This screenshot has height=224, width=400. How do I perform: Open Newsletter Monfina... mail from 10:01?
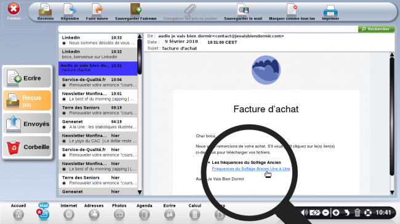[x=98, y=96]
